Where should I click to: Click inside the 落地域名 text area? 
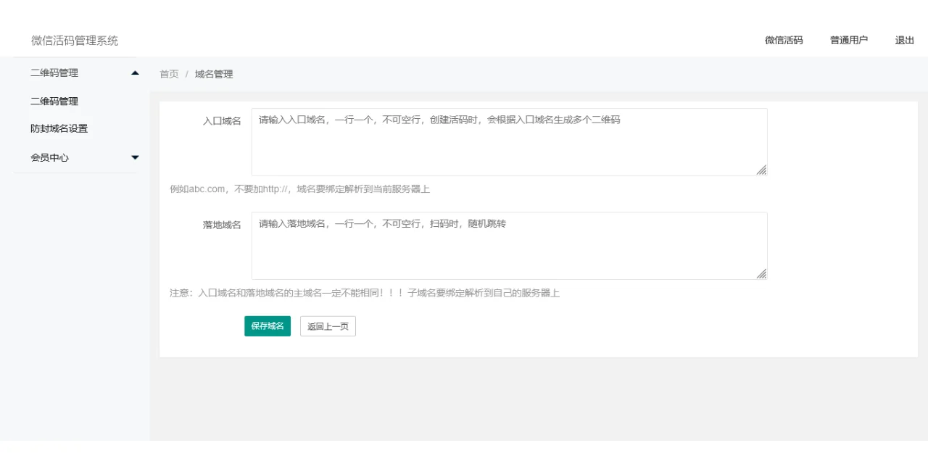pyautogui.click(x=507, y=245)
